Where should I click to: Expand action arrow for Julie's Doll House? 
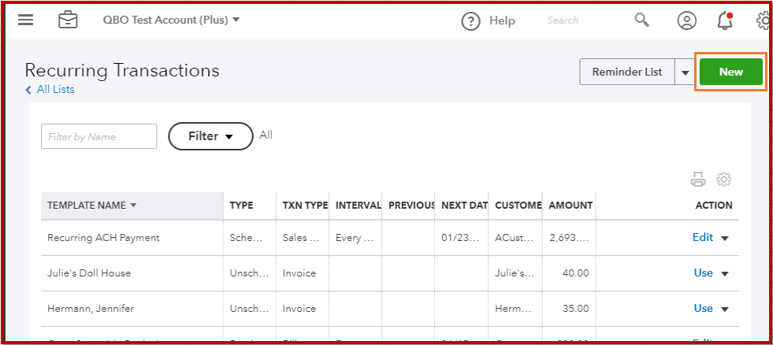point(725,273)
